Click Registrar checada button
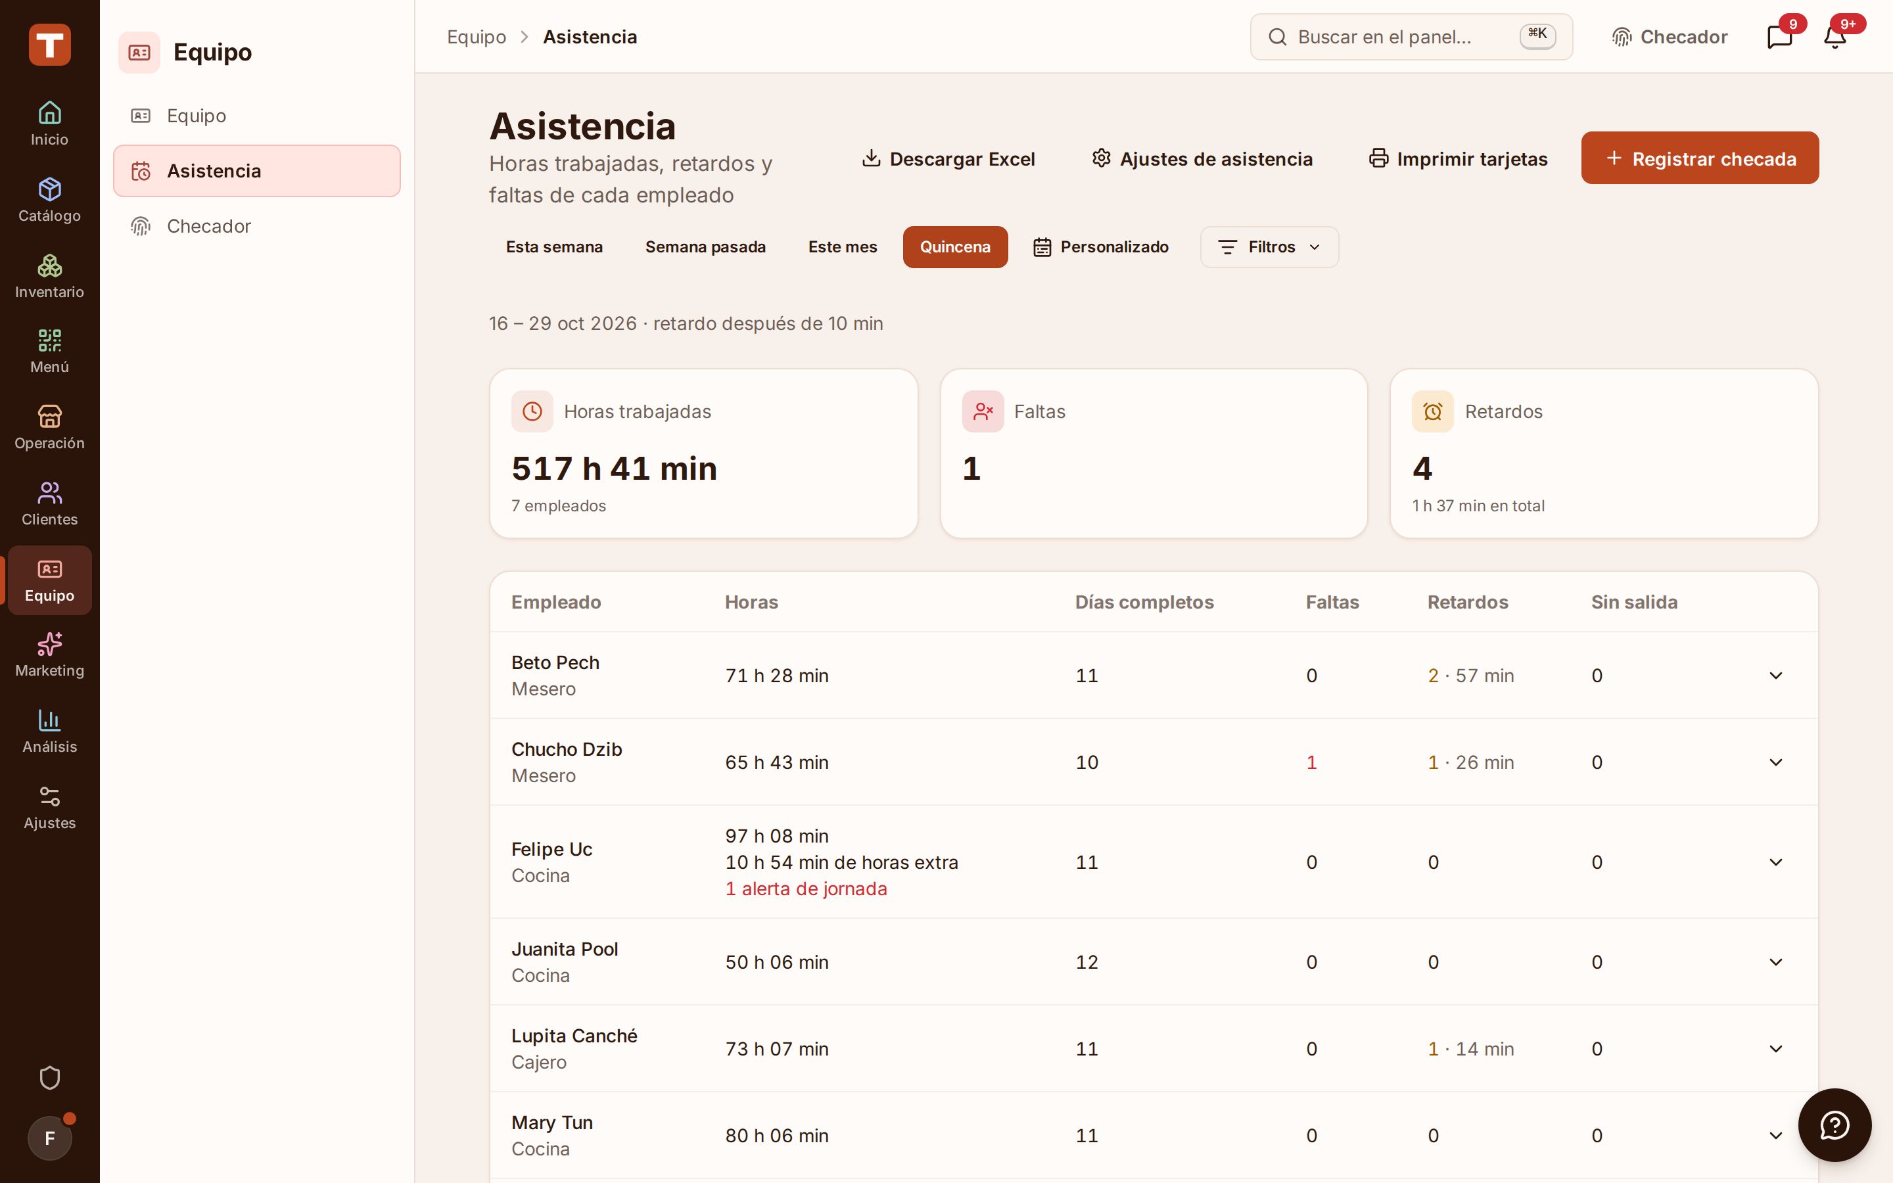This screenshot has width=1893, height=1183. tap(1700, 158)
